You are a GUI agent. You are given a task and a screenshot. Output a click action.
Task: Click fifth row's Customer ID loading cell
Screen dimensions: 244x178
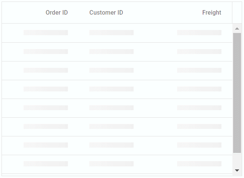[111, 108]
